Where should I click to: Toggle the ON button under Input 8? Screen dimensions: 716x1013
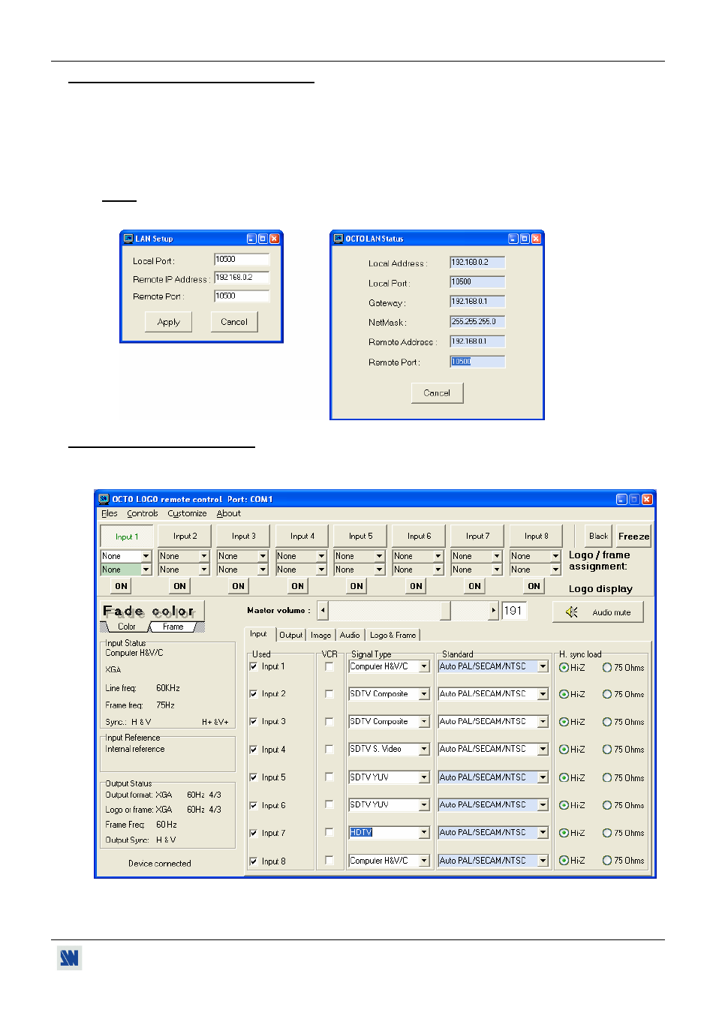click(x=534, y=586)
